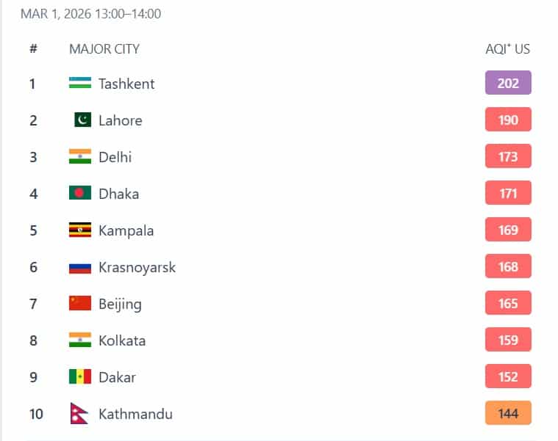The height and width of the screenshot is (441, 558).
Task: Click the China flag beside Beijing
Action: click(80, 303)
